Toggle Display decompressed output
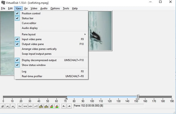176x114 pixels. 51,60
